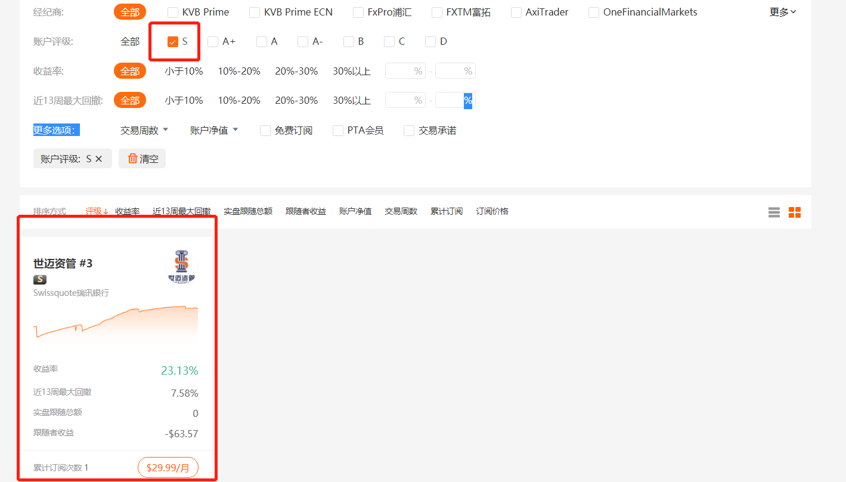Check the FxPro浦汇 broker checkbox
This screenshot has width=846, height=482.
pos(358,13)
